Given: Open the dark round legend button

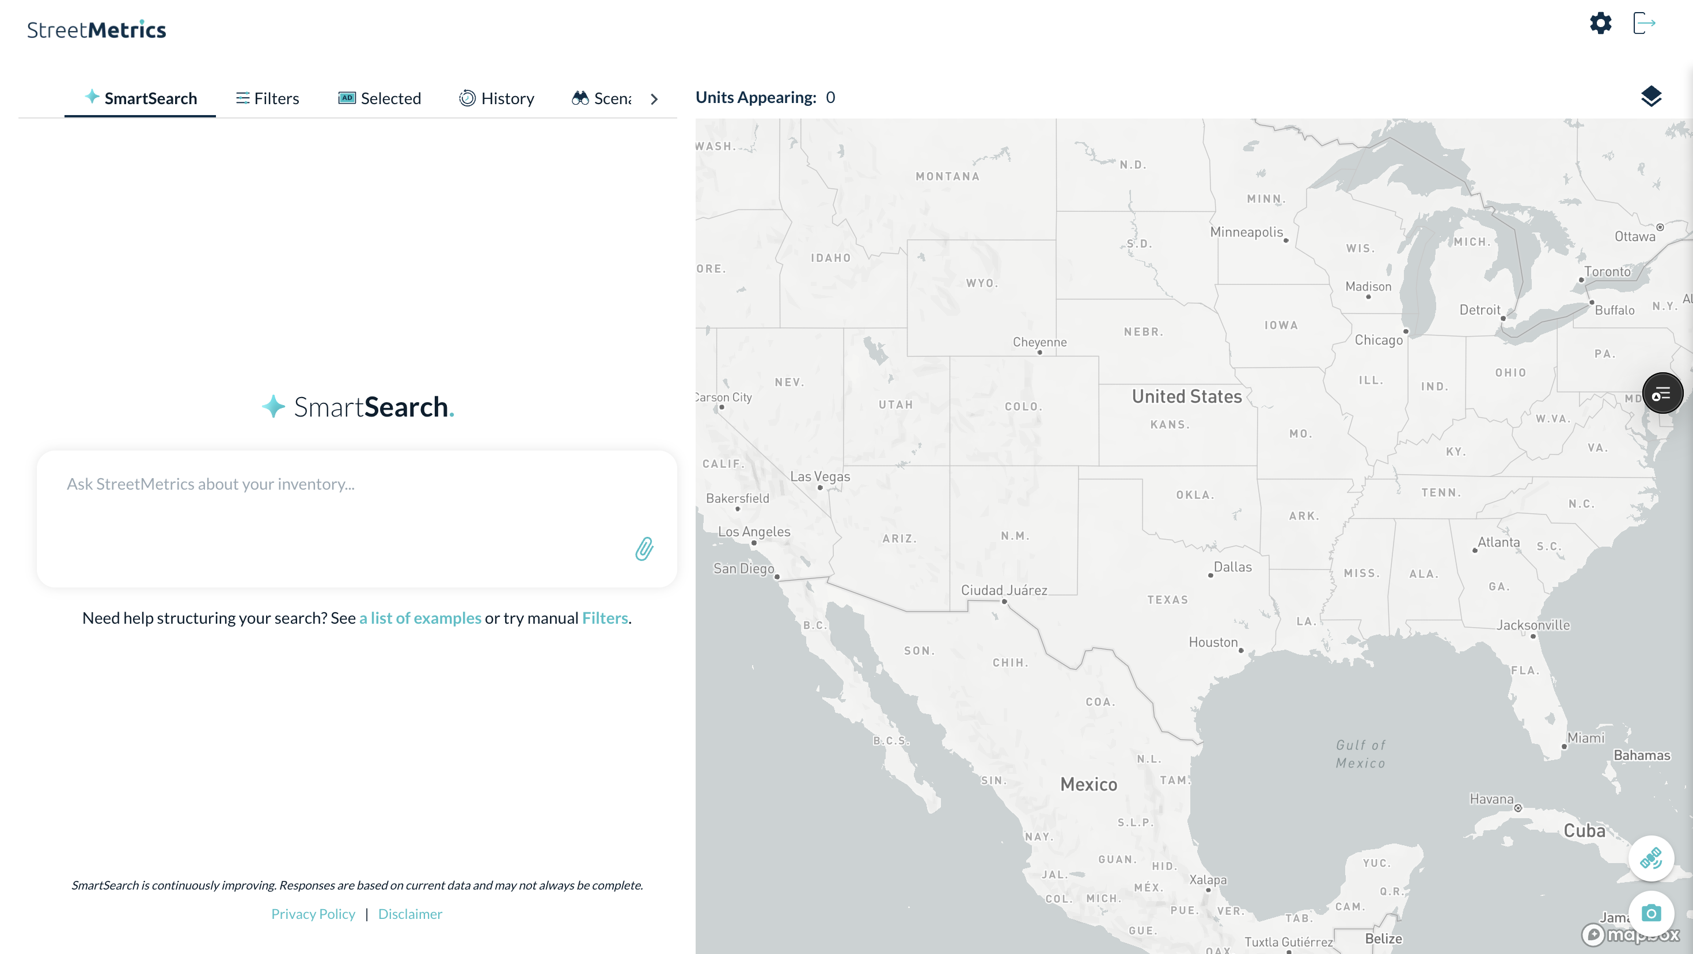Looking at the screenshot, I should tap(1662, 394).
